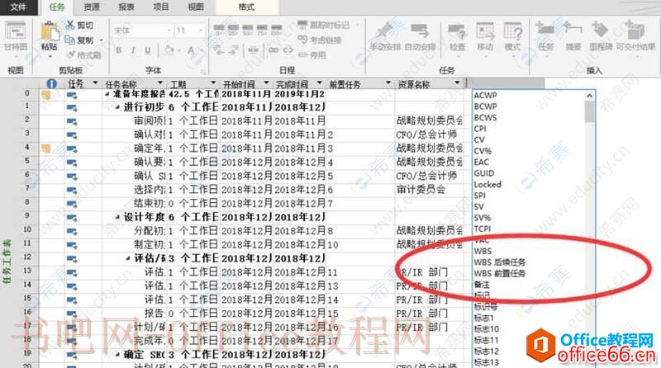This screenshot has width=661, height=368.
Task: Click the background fill color bucket
Action: (x=169, y=51)
